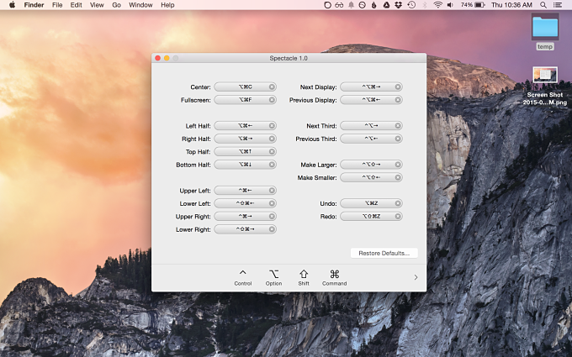This screenshot has width=572, height=357.
Task: Clear the Upper Left shortcut x icon
Action: click(273, 191)
